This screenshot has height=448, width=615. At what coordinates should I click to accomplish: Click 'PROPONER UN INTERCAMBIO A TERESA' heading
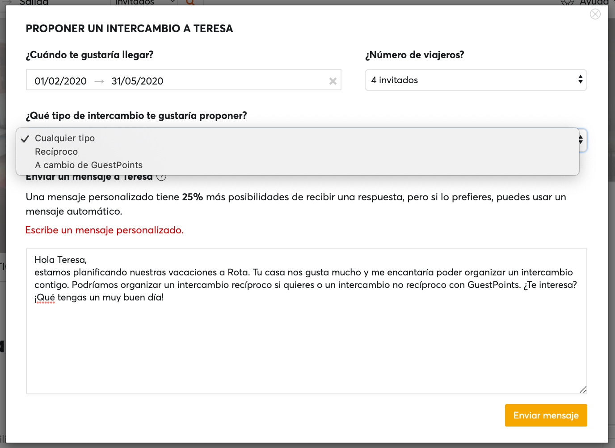pyautogui.click(x=130, y=29)
